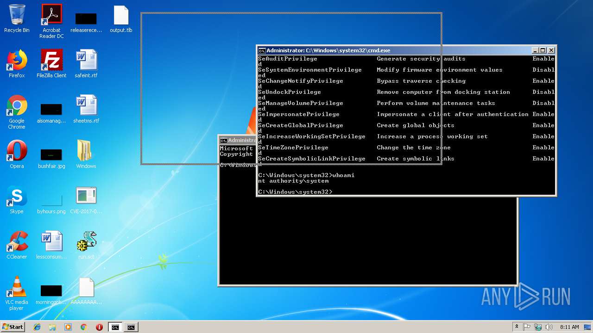Select the alsomanag file icon
Image resolution: width=593 pixels, height=333 pixels.
[51, 114]
